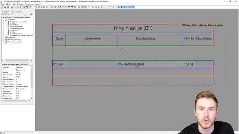The width and height of the screenshot is (239, 134).
Task: Click the Примечание header text on canvas
Action: tap(204, 38)
